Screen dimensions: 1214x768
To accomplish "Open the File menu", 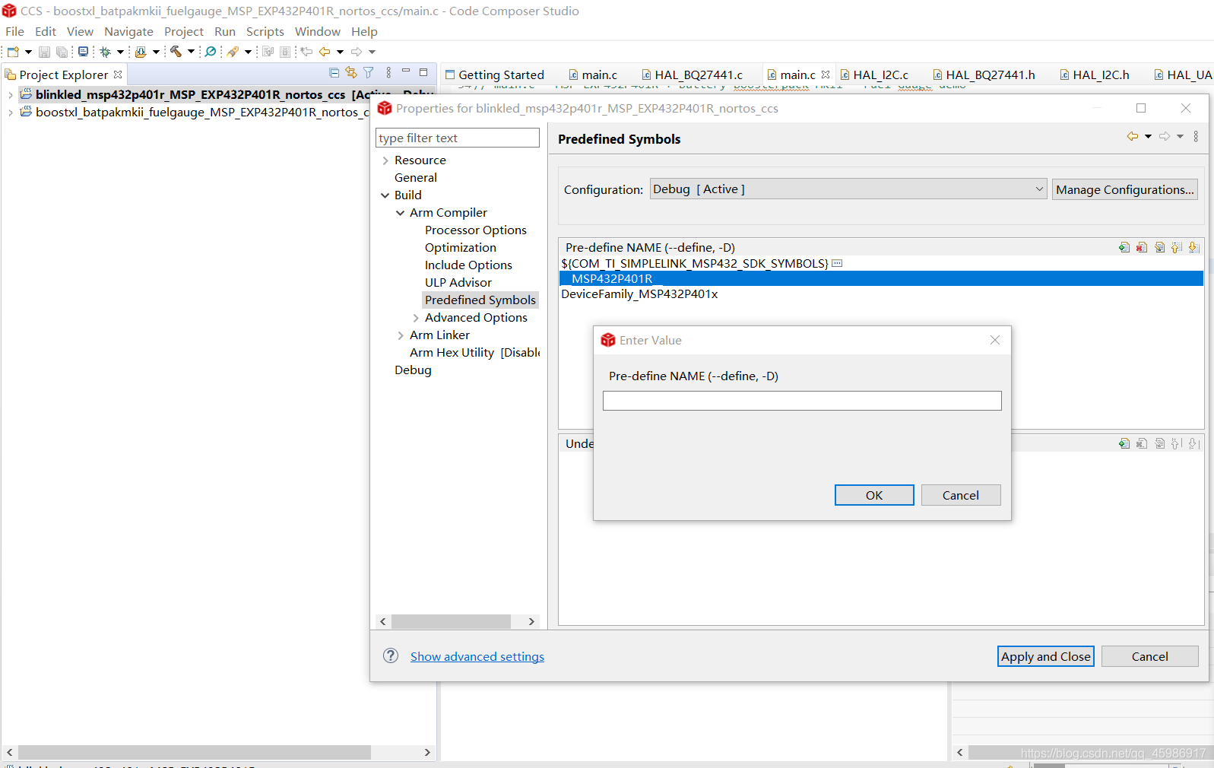I will [x=14, y=31].
